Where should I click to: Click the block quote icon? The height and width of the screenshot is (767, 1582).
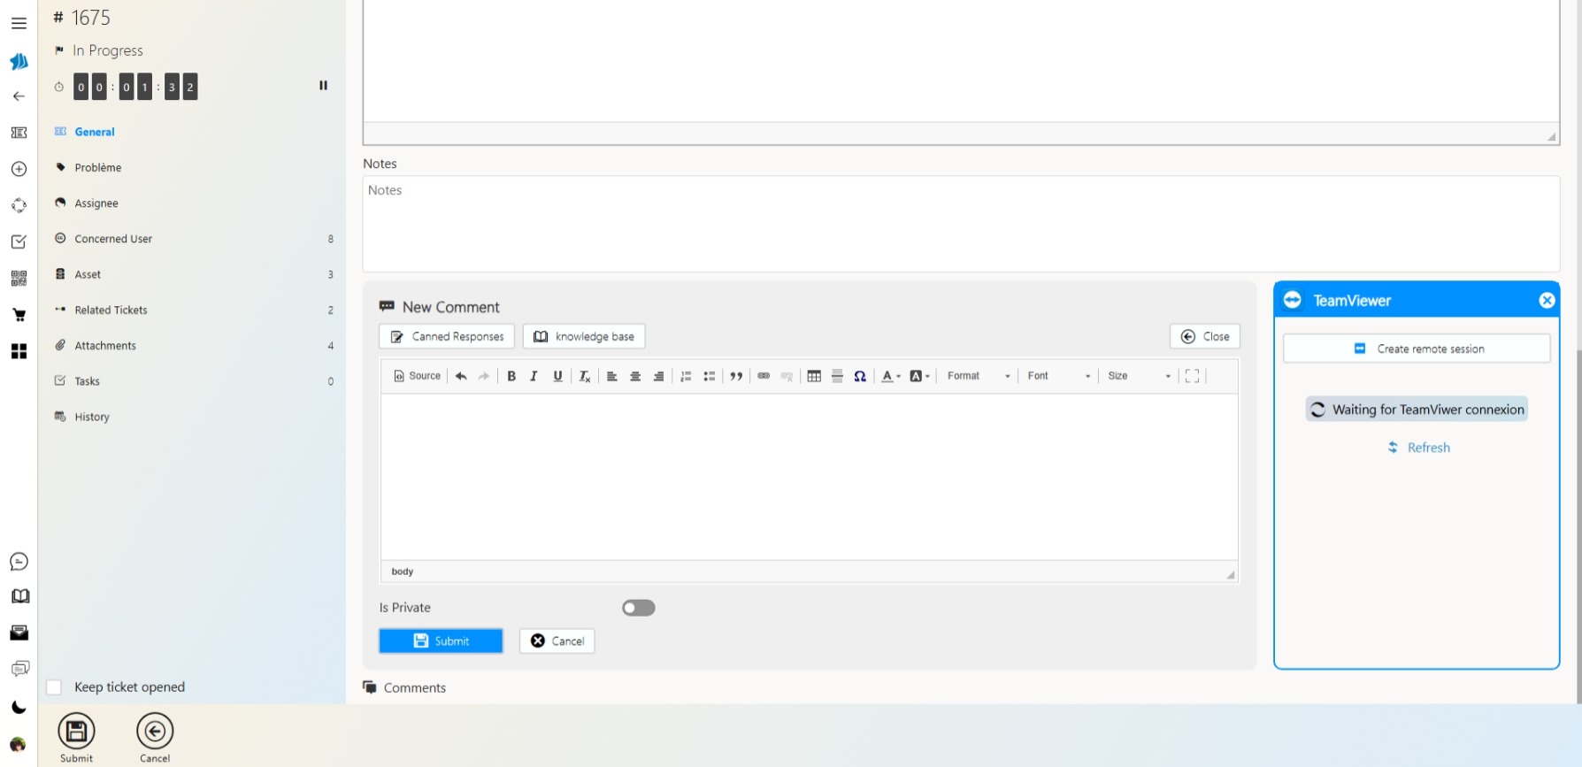tap(735, 376)
